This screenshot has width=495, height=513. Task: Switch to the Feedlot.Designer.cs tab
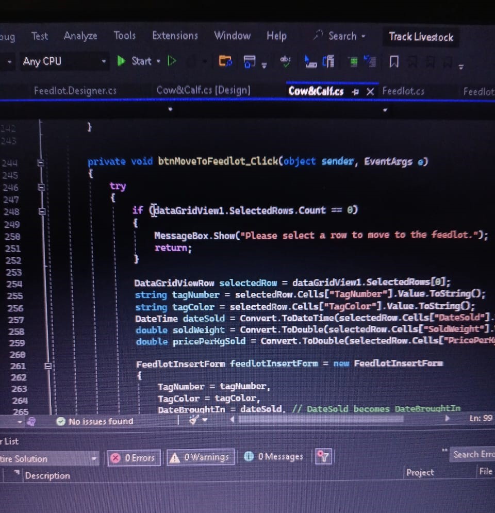coord(75,91)
